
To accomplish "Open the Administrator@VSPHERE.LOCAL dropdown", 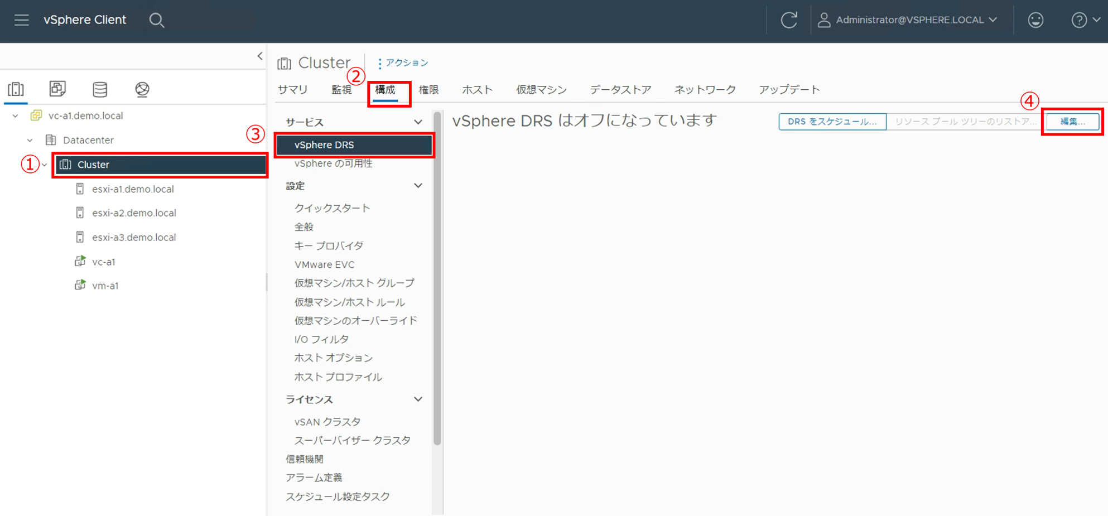I will 916,20.
